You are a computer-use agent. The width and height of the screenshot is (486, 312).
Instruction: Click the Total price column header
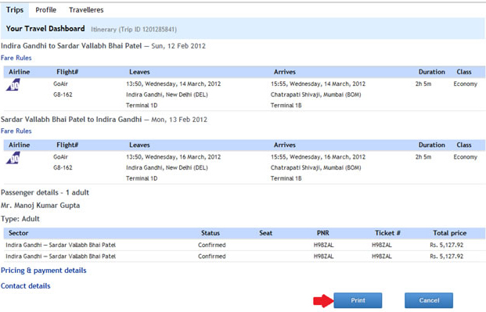point(449,233)
